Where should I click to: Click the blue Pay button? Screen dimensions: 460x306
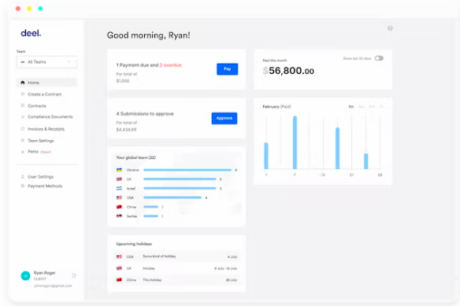pos(228,69)
